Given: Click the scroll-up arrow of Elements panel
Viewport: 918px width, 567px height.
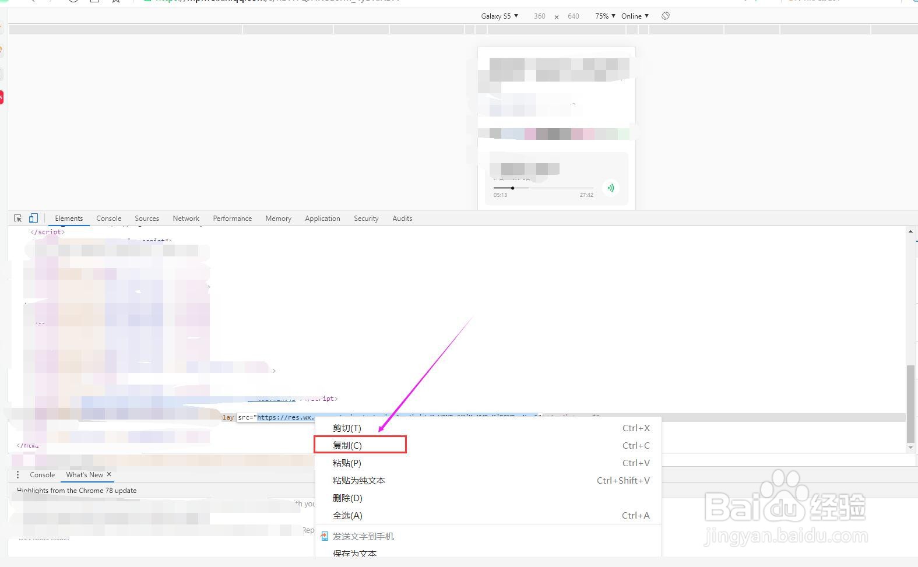Looking at the screenshot, I should tap(910, 231).
